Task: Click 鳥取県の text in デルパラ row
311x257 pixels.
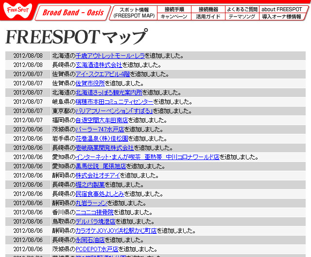Action: [x=64, y=222]
